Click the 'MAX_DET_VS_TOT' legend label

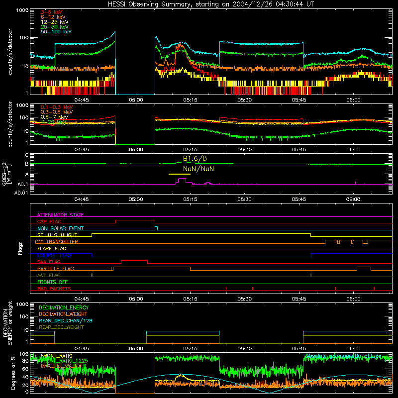[x=62, y=366]
